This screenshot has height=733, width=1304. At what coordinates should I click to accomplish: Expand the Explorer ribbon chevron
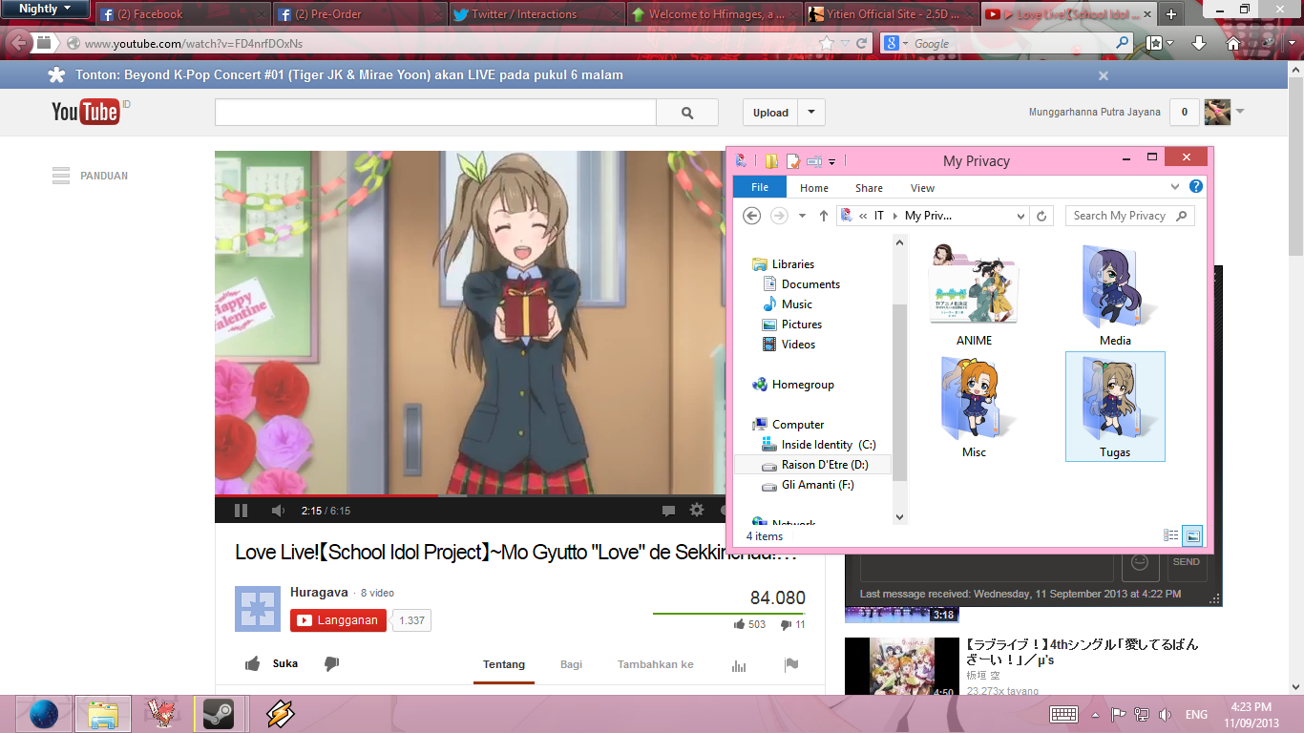pyautogui.click(x=1175, y=188)
